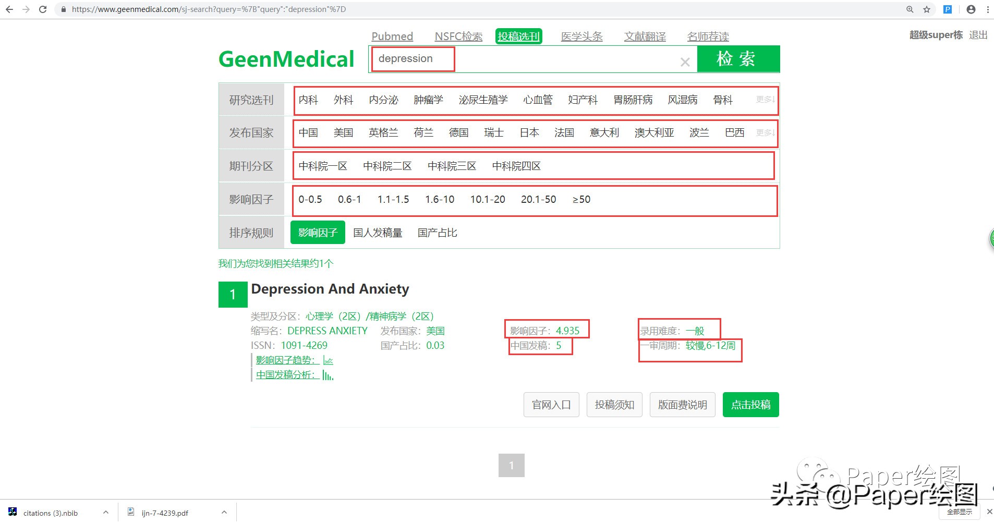The width and height of the screenshot is (994, 523).
Task: Open the 影响因子趋势 chart icon
Action: 328,360
